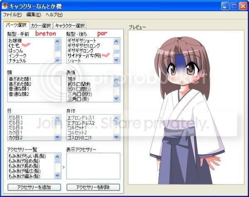Switch to the カラー選択 tab
The height and width of the screenshot is (197, 249).
tap(41, 26)
